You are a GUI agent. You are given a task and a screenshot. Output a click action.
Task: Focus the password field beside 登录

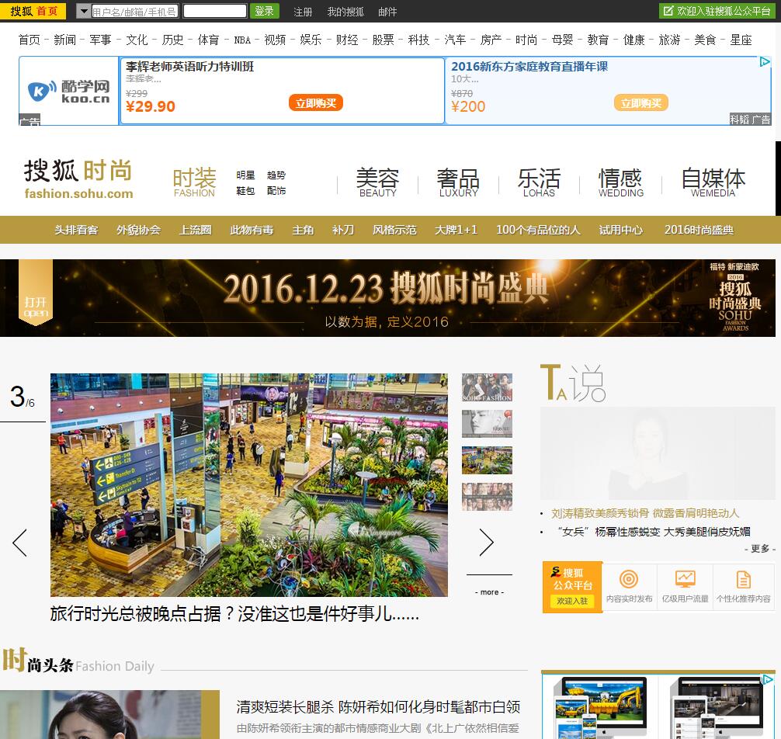click(x=215, y=11)
